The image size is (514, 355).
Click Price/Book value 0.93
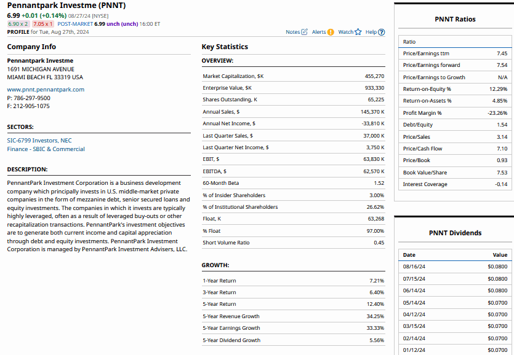(502, 160)
